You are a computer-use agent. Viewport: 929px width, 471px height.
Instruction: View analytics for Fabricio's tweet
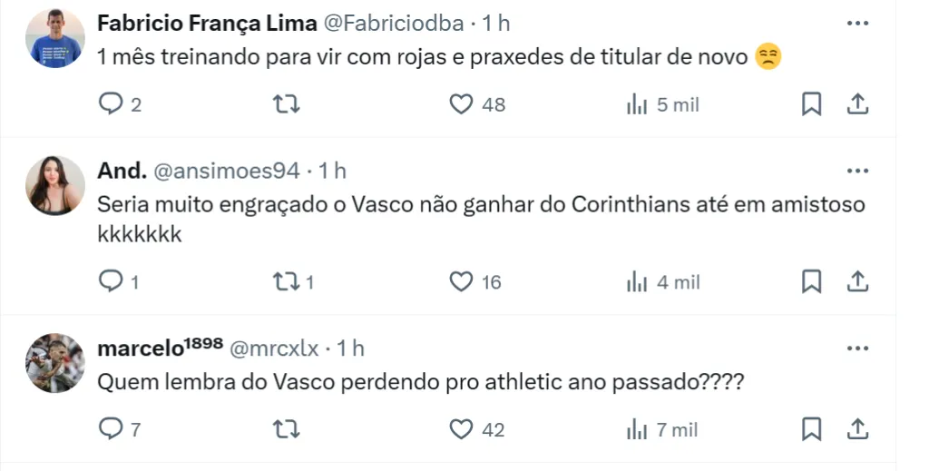637,105
